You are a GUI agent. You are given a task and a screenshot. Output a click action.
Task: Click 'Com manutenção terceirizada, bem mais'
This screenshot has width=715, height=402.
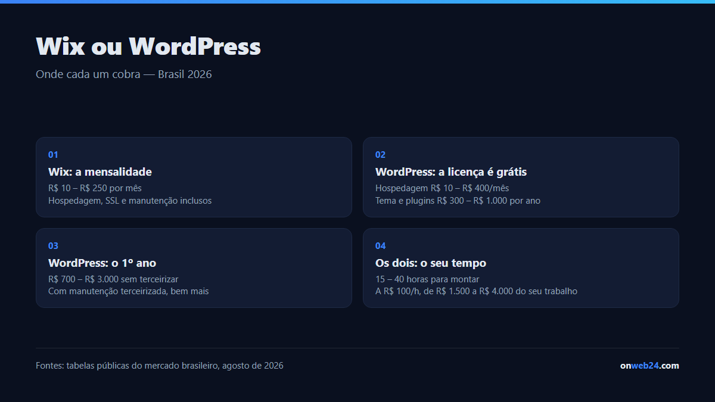[x=128, y=291]
